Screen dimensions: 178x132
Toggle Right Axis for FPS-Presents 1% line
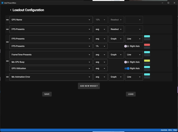pyautogui.click(x=127, y=46)
